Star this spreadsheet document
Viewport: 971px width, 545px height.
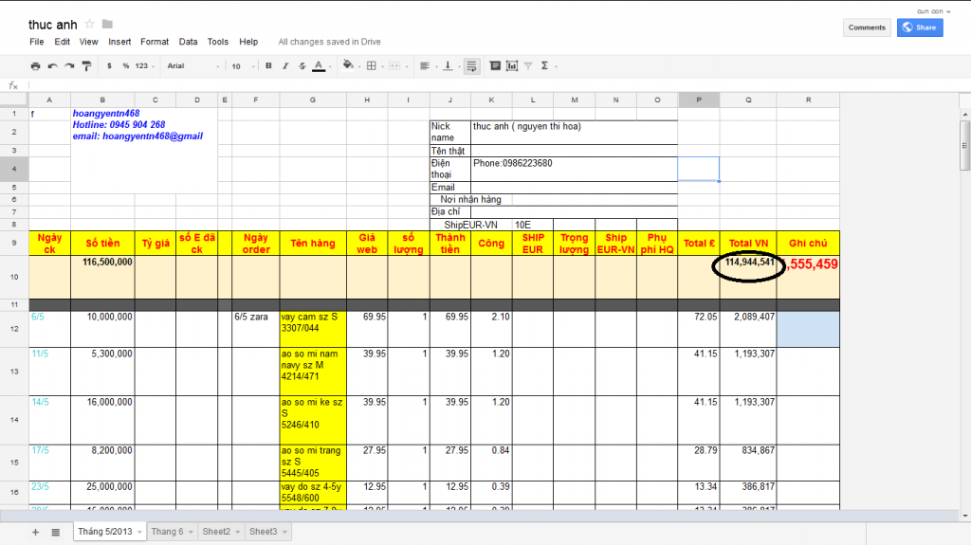point(89,24)
